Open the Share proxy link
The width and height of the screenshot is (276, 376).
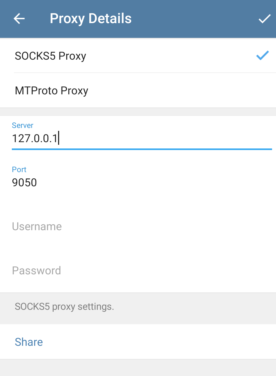(29, 342)
